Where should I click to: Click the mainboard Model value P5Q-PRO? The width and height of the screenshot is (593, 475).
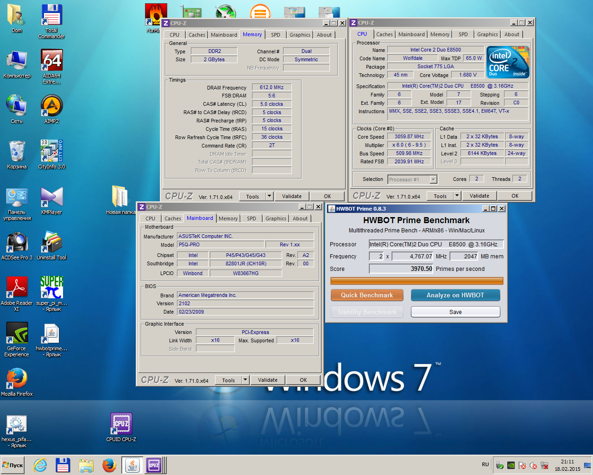click(221, 244)
